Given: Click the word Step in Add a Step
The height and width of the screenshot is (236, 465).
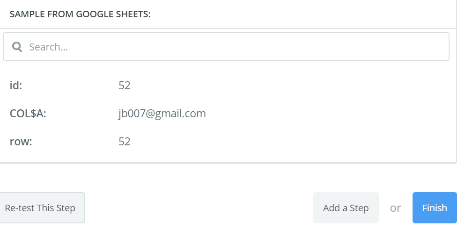Looking at the screenshot, I should point(359,208).
